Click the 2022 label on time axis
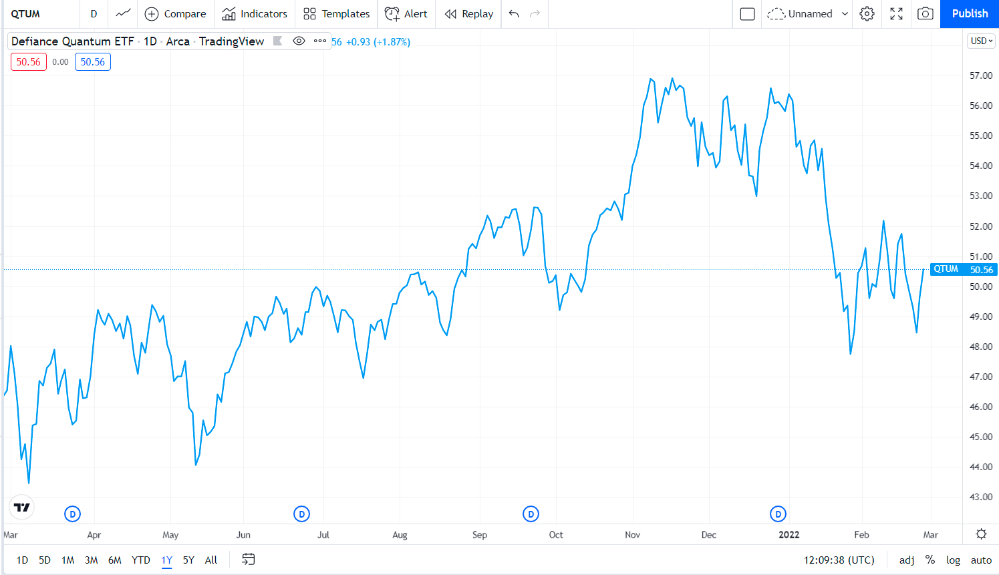The height and width of the screenshot is (575, 999). 789,534
